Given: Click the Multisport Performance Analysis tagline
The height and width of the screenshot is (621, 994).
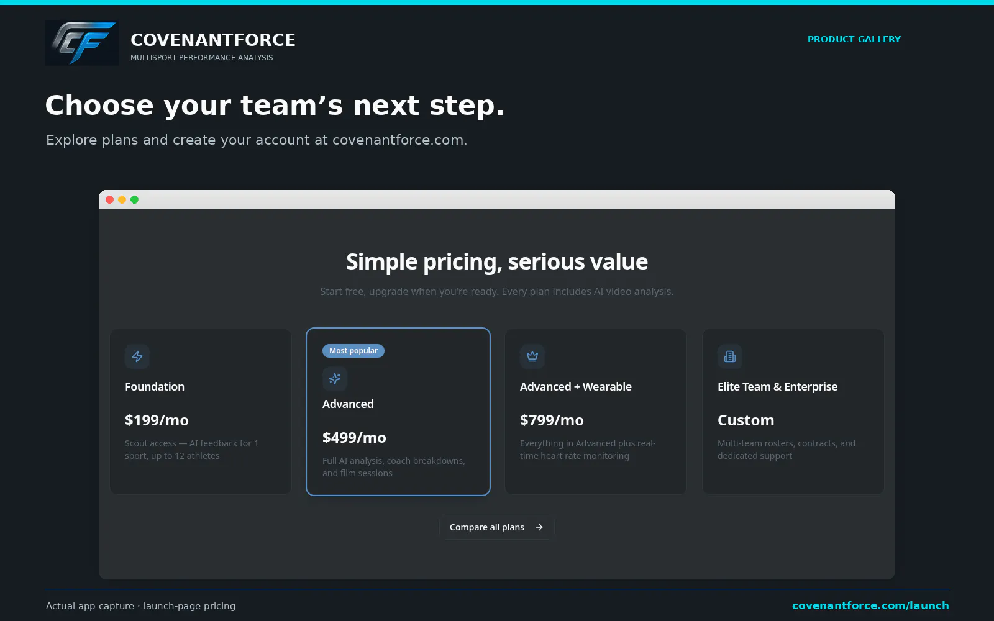Looking at the screenshot, I should pyautogui.click(x=202, y=58).
